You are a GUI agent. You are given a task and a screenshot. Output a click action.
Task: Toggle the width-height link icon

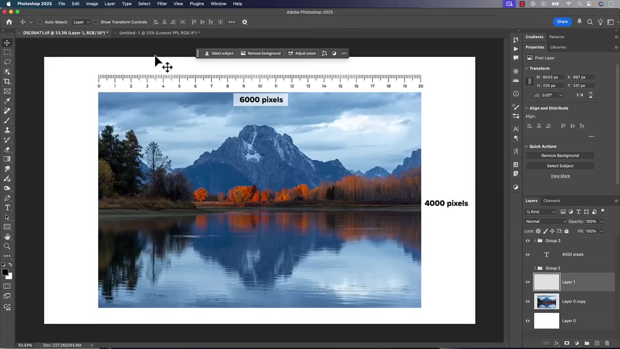point(530,82)
